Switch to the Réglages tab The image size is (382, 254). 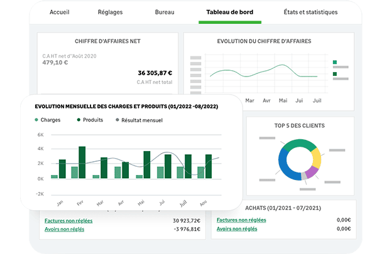(x=111, y=12)
